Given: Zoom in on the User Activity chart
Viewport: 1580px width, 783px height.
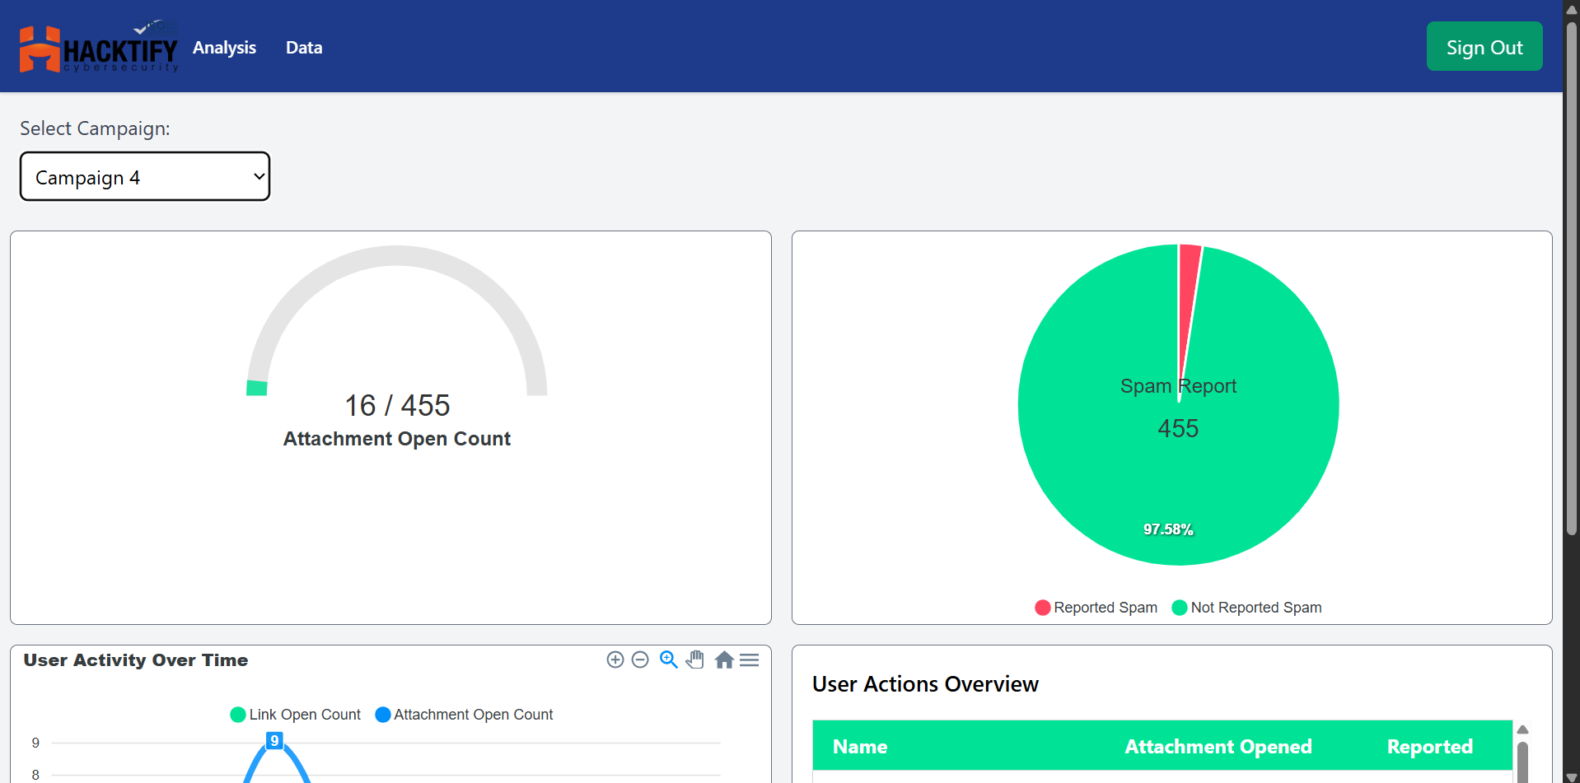Looking at the screenshot, I should (x=615, y=659).
